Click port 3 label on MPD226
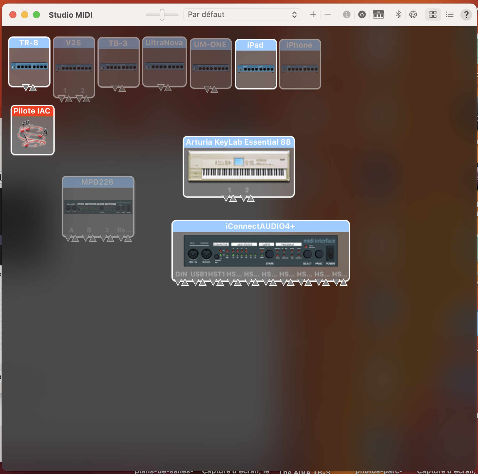Viewport: 478px width, 474px height. (107, 230)
